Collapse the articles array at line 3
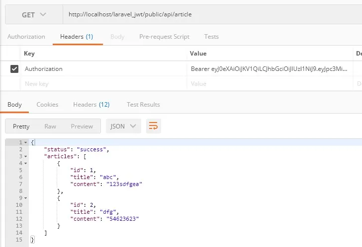Screen dimensions: 362x247 [x=25, y=156]
